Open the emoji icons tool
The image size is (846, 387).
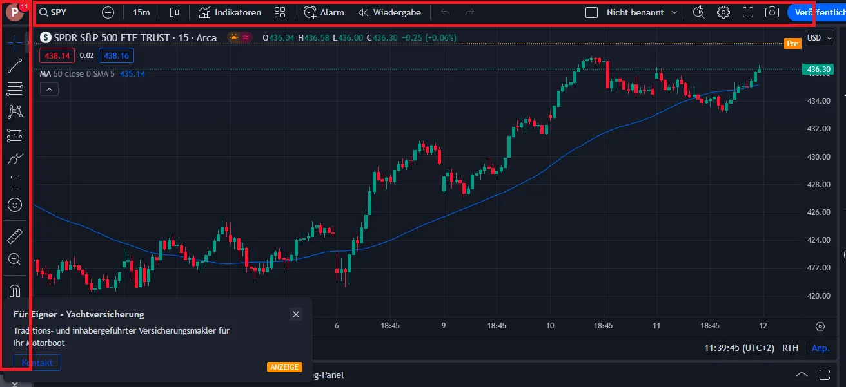pyautogui.click(x=15, y=205)
